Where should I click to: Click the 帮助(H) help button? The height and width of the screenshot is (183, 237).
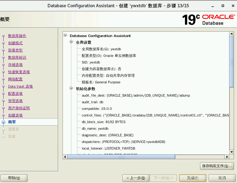tap(14, 178)
